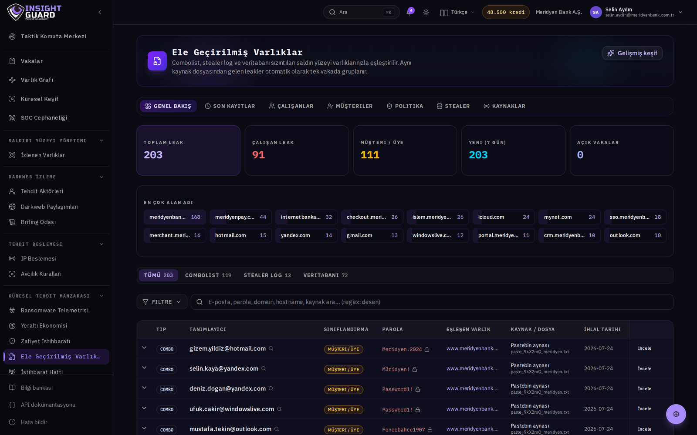This screenshot has width=697, height=435.
Task: Open the floating assistant button
Action: pos(676,414)
